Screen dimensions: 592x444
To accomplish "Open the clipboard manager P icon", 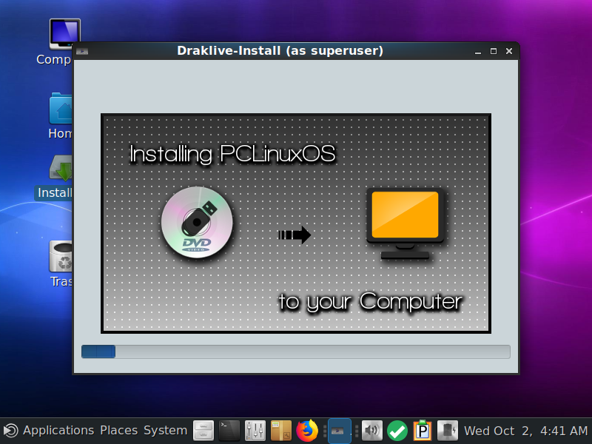I will [423, 431].
